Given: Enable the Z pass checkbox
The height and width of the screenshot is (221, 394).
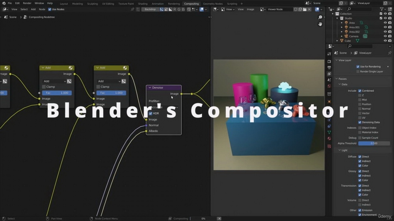Looking at the screenshot, I should [360, 95].
